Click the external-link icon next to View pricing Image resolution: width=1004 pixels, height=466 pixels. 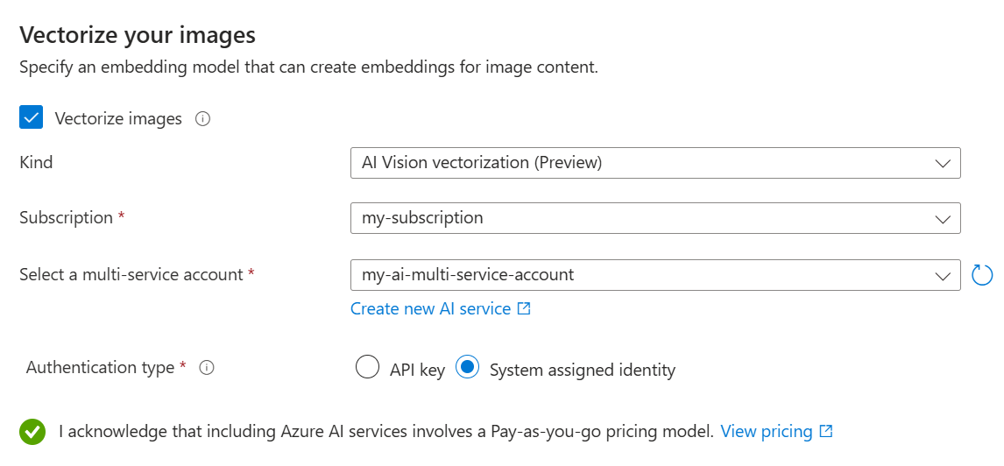[x=826, y=431]
